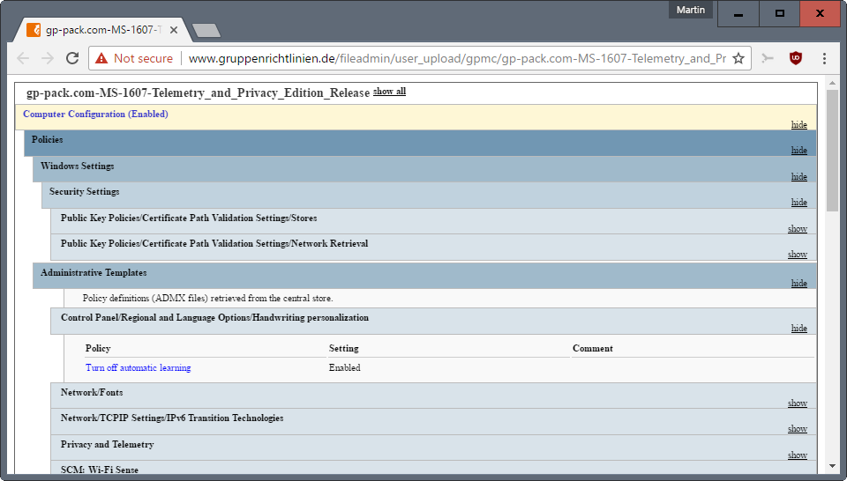The image size is (847, 481).
Task: Click the scrollbar down arrow
Action: pyautogui.click(x=832, y=466)
